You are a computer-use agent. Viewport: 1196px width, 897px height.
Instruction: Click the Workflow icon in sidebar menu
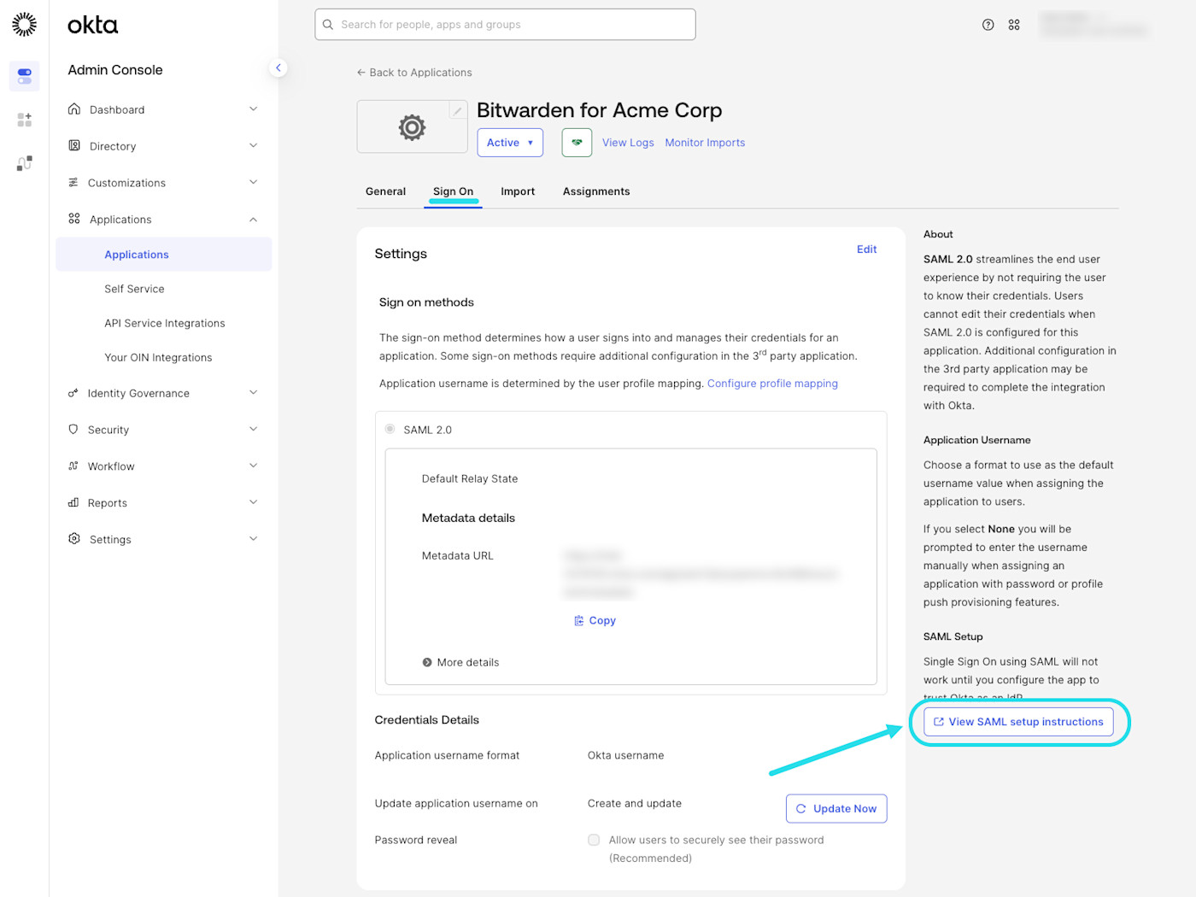point(73,466)
